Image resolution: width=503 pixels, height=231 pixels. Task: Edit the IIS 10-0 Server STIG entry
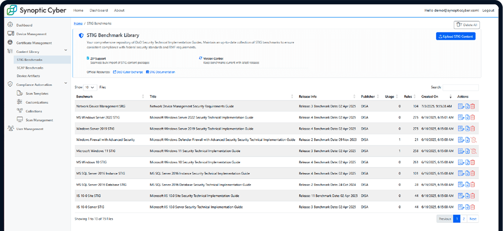(x=461, y=207)
